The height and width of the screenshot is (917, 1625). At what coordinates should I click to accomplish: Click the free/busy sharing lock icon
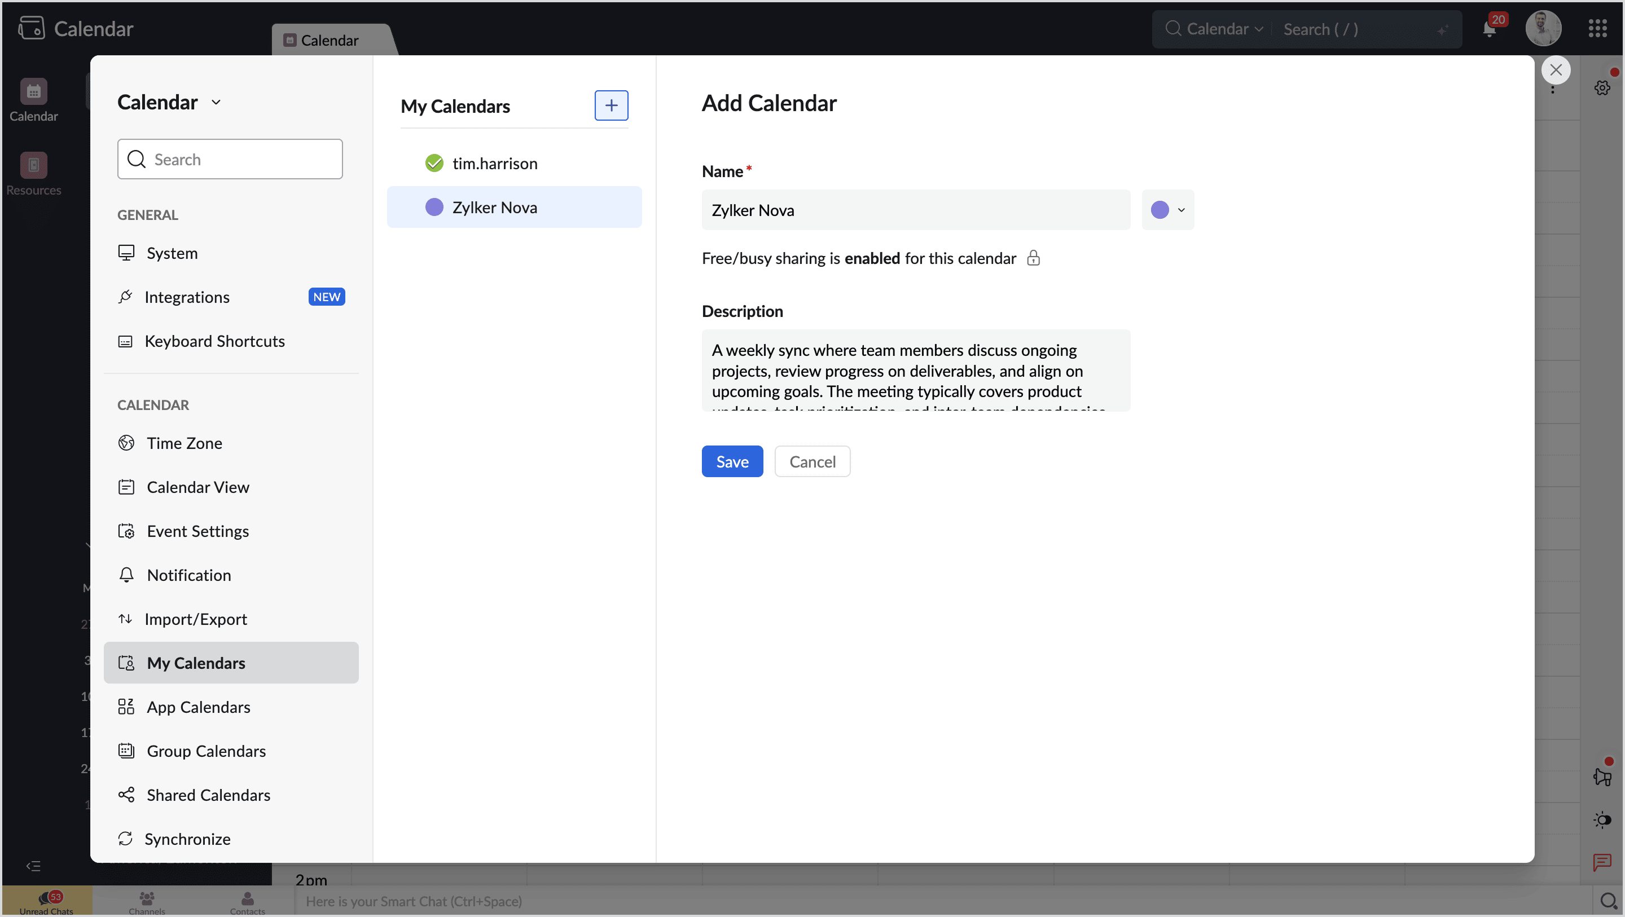tap(1033, 258)
